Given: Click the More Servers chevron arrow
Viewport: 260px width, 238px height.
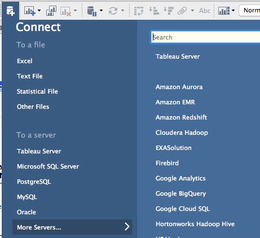Looking at the screenshot, I should (x=127, y=227).
